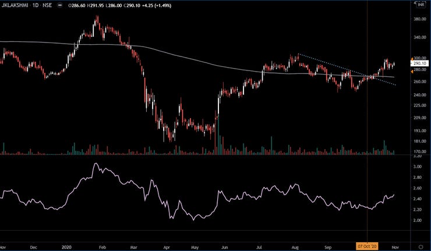
Task: Click the 380.00 price axis label
Action: pyautogui.click(x=421, y=19)
